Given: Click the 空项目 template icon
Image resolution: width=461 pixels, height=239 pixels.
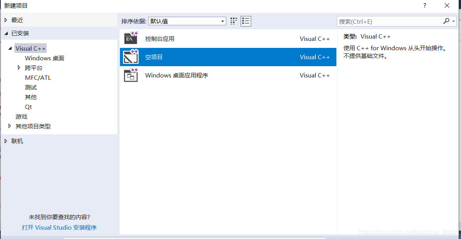Looking at the screenshot, I should pyautogui.click(x=130, y=56).
